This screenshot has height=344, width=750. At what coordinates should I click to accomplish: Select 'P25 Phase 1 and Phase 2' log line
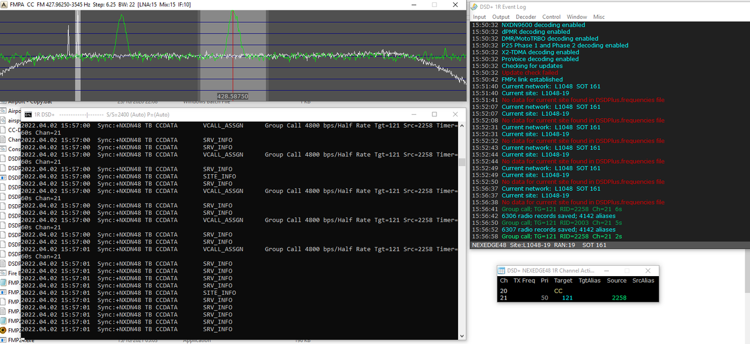[x=565, y=46]
